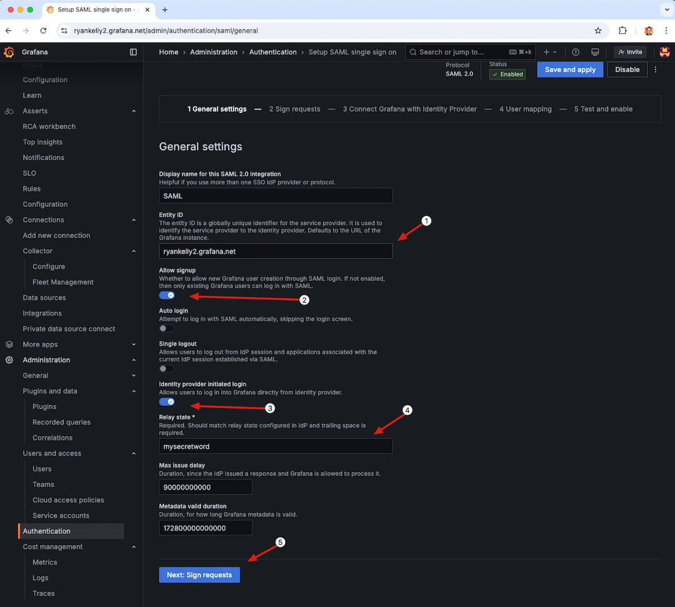Open Authentication breadcrumb link

pyautogui.click(x=273, y=52)
